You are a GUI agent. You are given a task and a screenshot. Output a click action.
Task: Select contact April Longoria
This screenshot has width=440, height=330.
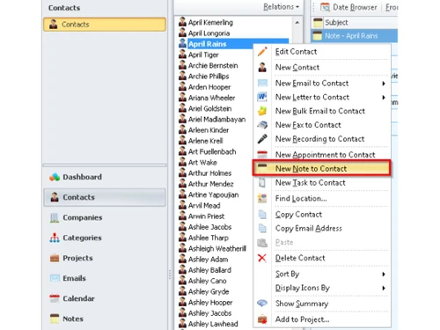pyautogui.click(x=209, y=33)
